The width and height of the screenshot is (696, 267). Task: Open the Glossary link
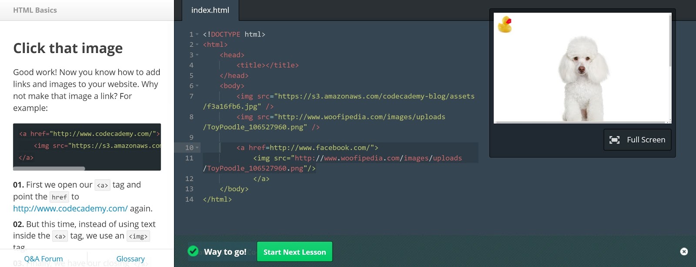pyautogui.click(x=130, y=259)
